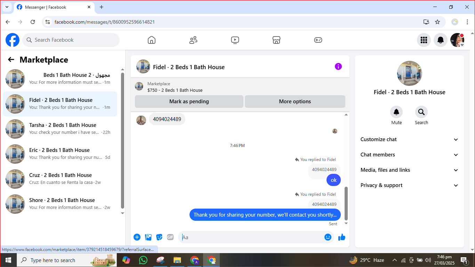475x267 pixels.
Task: Open the notifications bell icon
Action: [441, 40]
